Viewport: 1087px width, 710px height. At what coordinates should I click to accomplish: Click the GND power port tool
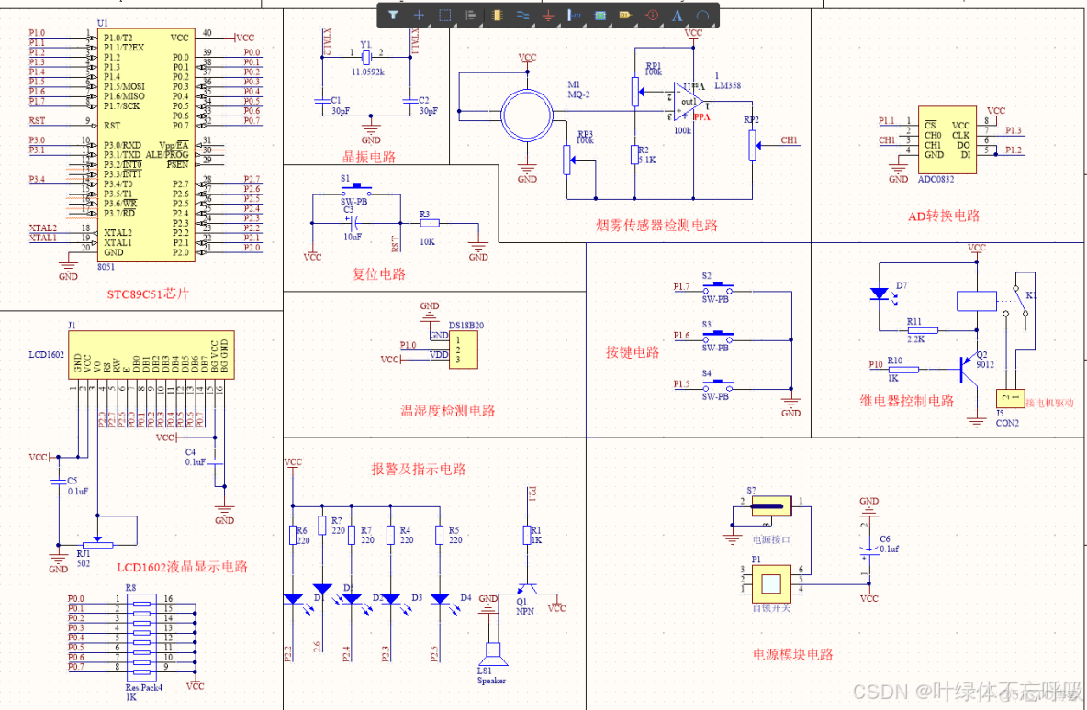[x=546, y=16]
